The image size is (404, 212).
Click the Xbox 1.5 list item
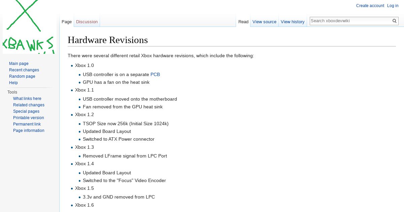point(85,188)
